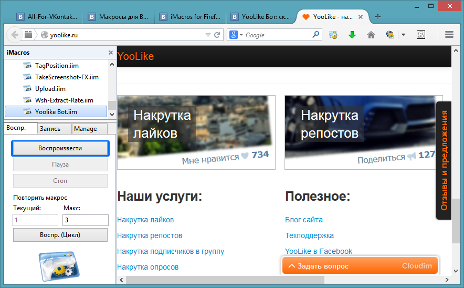Viewport: 464px width, 288px height.
Task: Open a new tab with plus button
Action: point(378,17)
